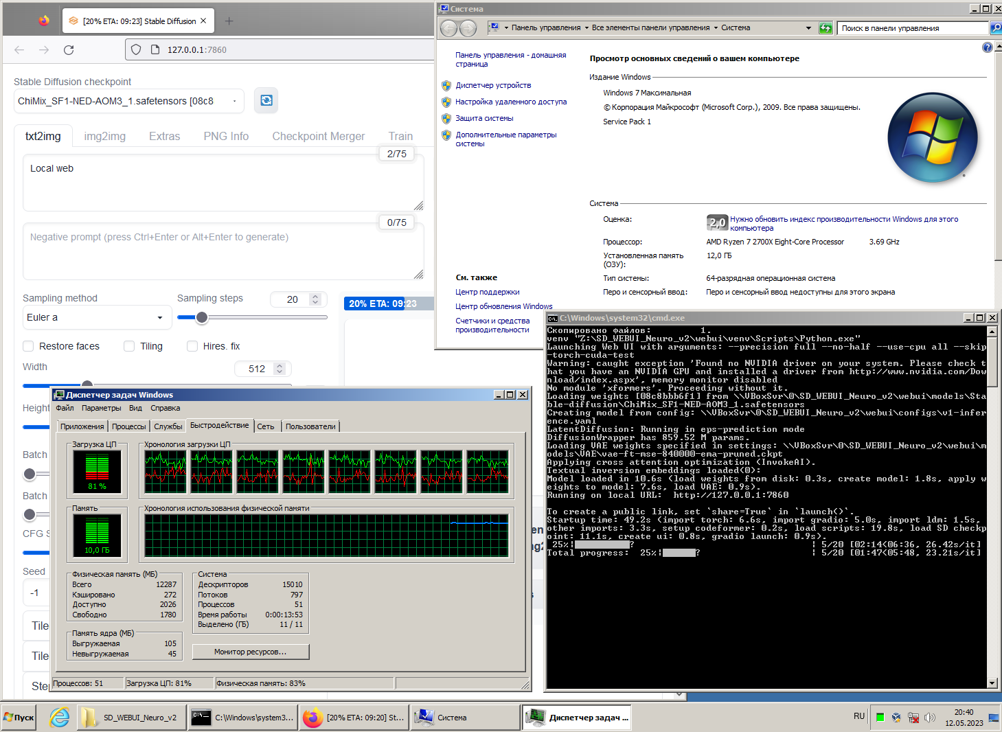1002x732 pixels.
Task: Click the volume icon in system tray
Action: point(930,718)
